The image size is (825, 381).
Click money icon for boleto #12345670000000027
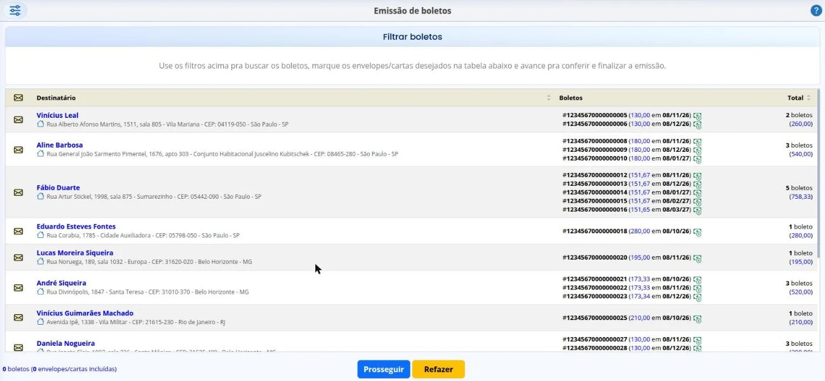point(698,340)
